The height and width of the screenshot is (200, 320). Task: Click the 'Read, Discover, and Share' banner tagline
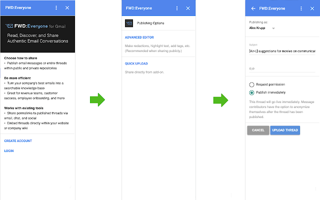point(37,38)
